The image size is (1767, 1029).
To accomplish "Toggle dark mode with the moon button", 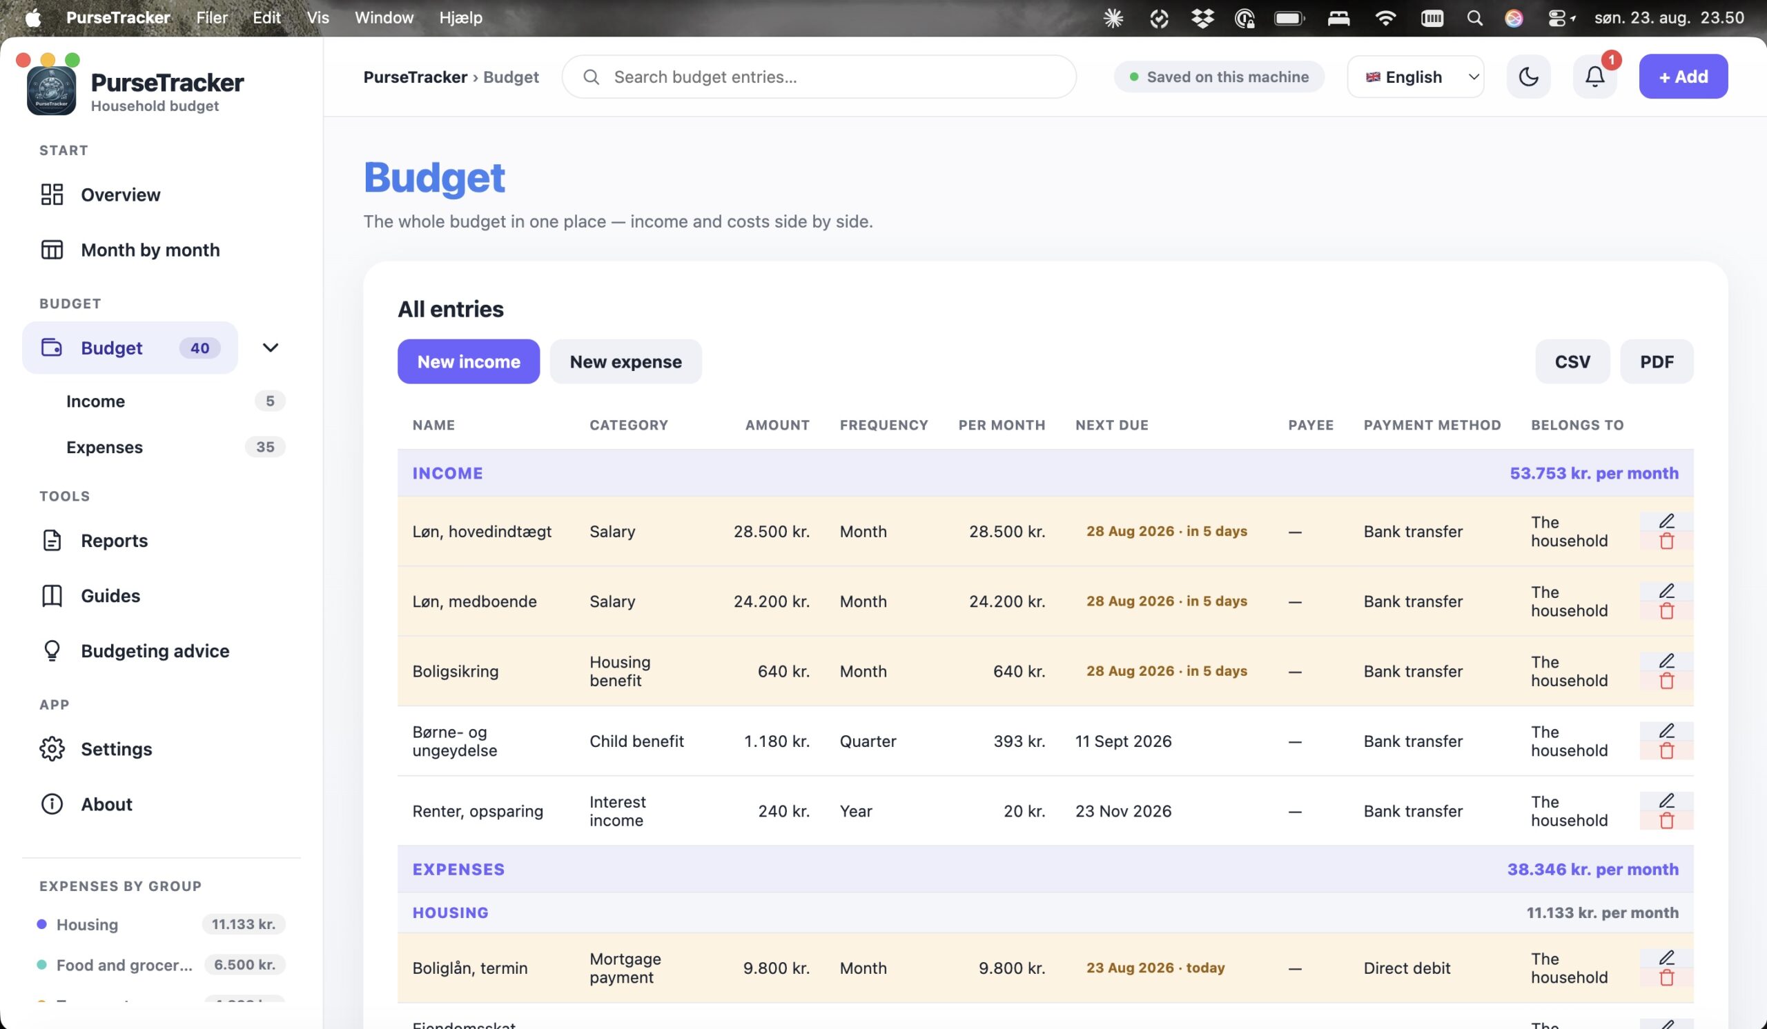I will (1528, 77).
